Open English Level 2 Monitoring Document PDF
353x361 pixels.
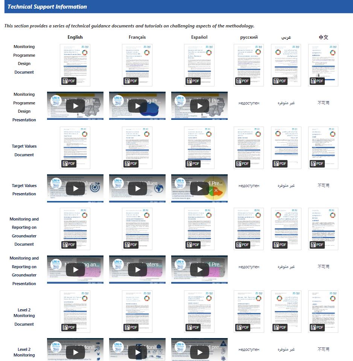coord(75,311)
